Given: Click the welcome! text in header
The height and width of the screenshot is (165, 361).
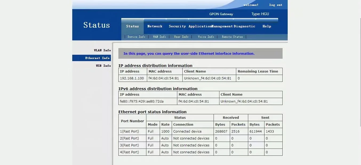Looking at the screenshot, I should (251, 5).
